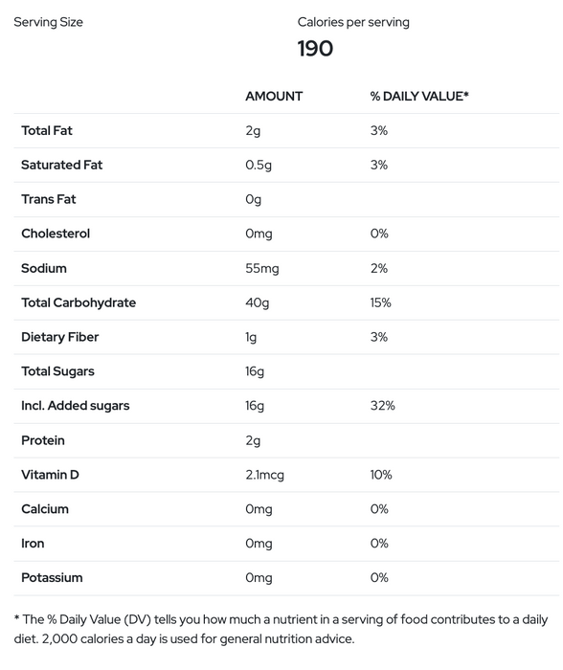Click the Cholesterol 0mg amount
The image size is (563, 670).
(259, 234)
